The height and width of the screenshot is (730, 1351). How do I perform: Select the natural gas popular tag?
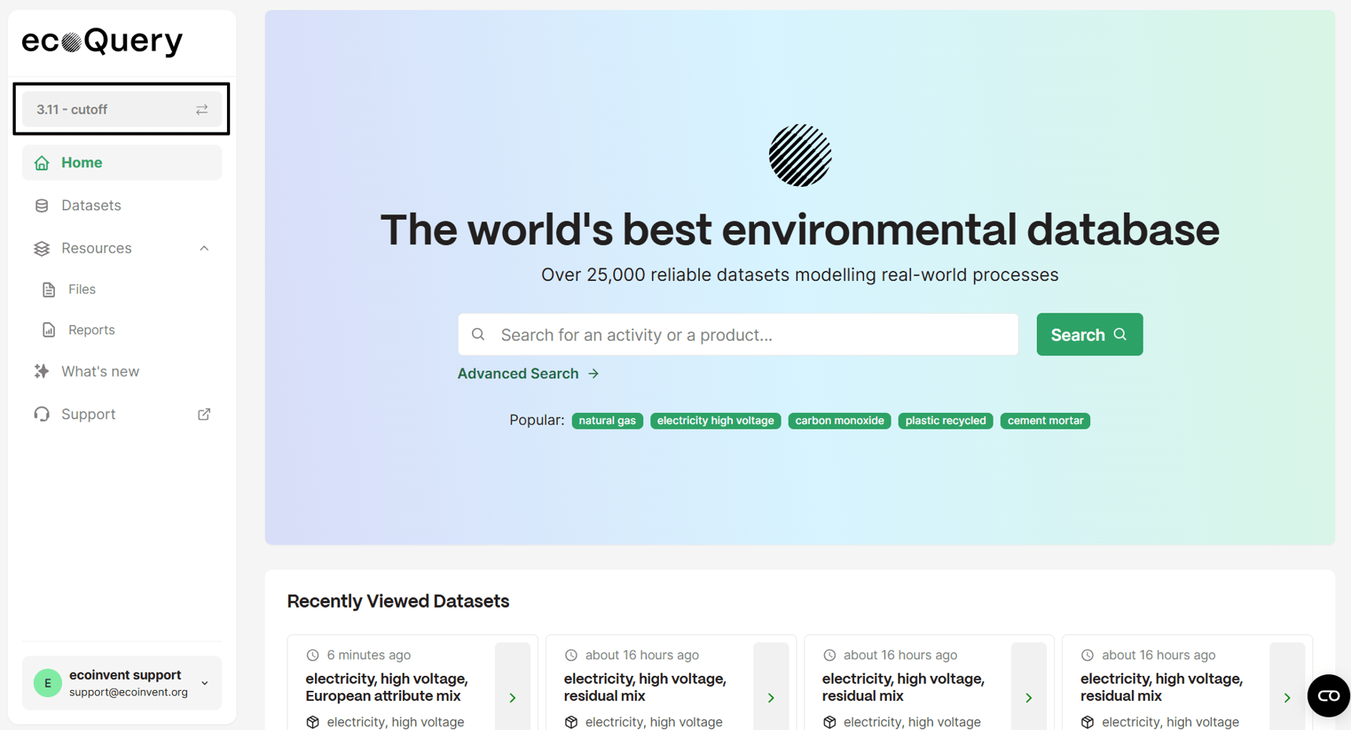(607, 421)
